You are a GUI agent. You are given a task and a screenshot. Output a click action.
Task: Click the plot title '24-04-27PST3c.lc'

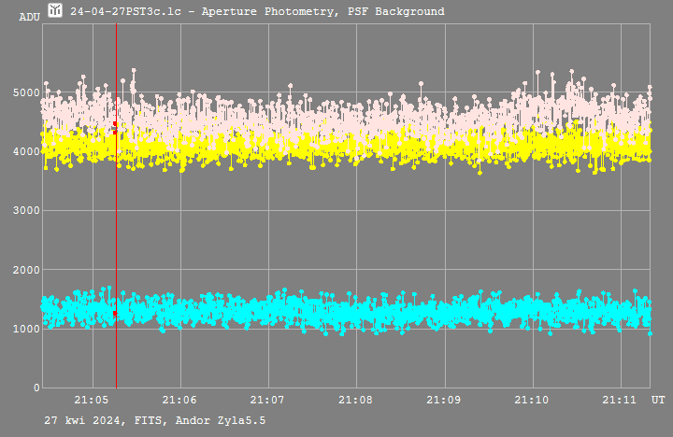[x=126, y=11]
